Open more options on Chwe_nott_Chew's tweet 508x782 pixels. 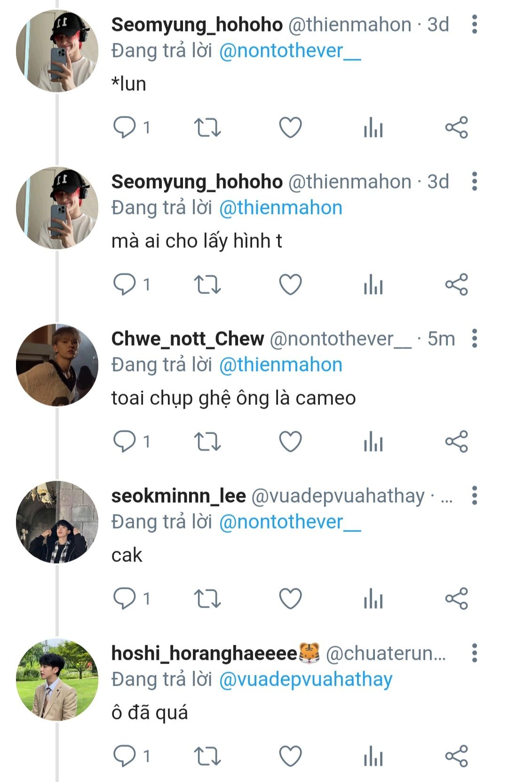[x=474, y=339]
